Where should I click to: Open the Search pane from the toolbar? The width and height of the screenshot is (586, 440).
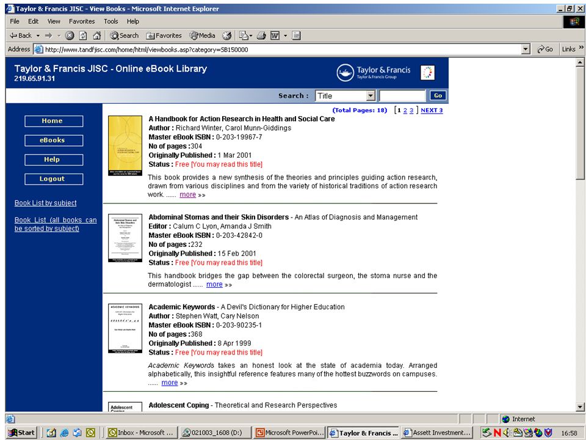(124, 35)
